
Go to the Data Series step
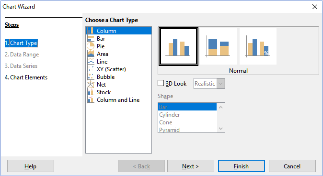point(21,66)
